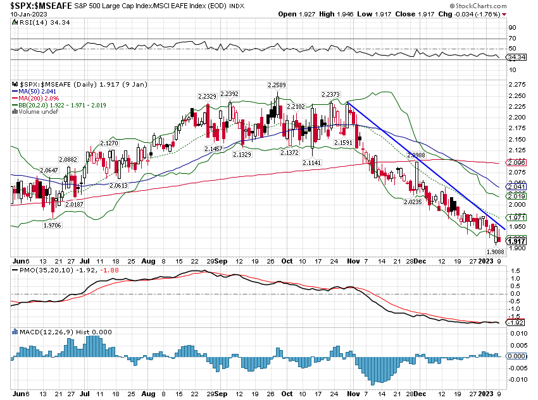Click the 2.0613 low price label
538x400 pixels.
point(118,185)
